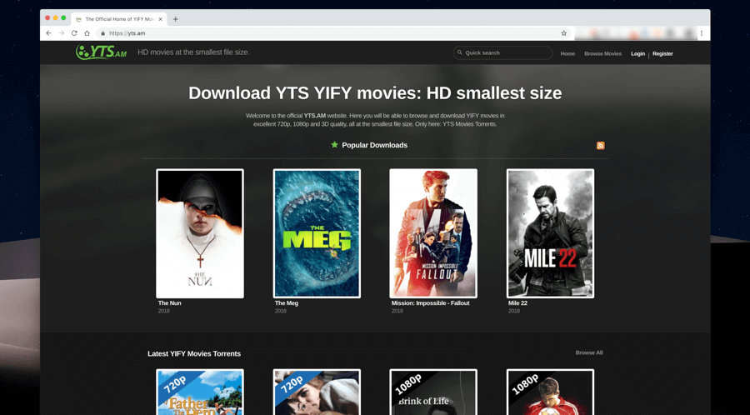Image resolution: width=750 pixels, height=415 pixels.
Task: Click Mission: Impossible - Fallout title
Action: [431, 303]
